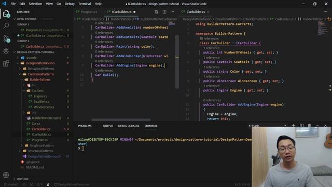The height and width of the screenshot is (187, 332).
Task: Open SeatBelt.cs in the explorer tree
Action: pyautogui.click(x=41, y=102)
